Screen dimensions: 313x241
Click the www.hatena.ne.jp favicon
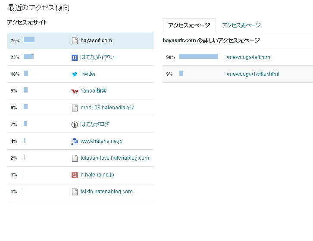click(75, 141)
